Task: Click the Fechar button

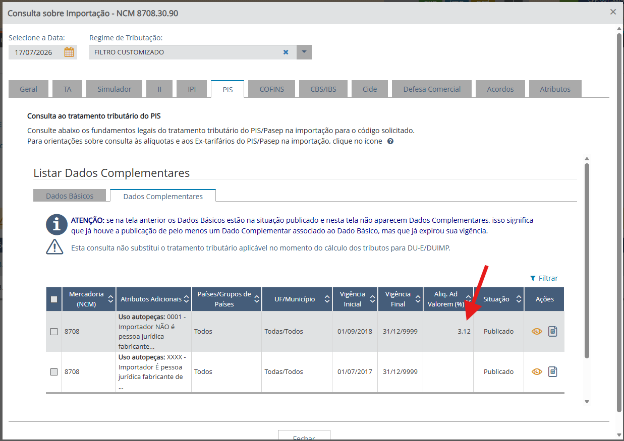Action: coord(304,436)
